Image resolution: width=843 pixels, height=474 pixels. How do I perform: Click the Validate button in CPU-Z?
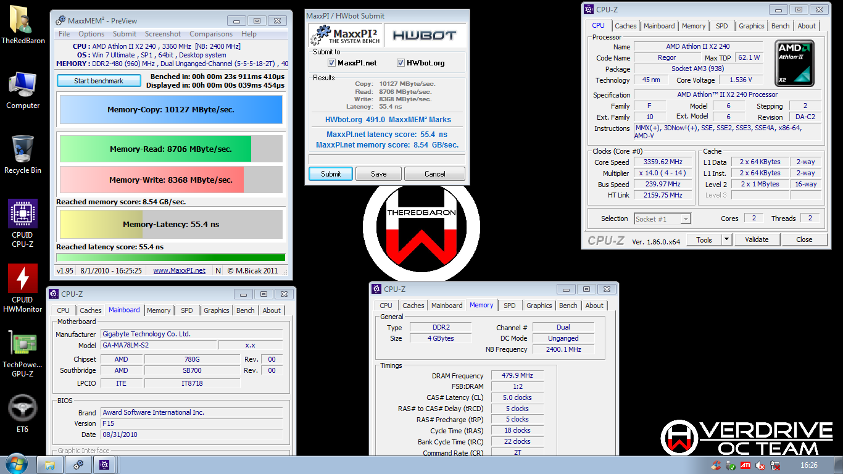click(x=757, y=239)
